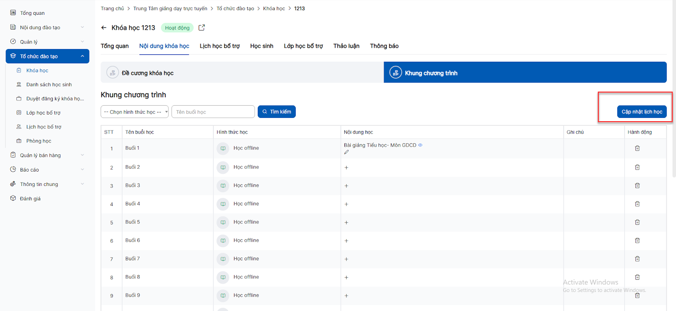Delete Buổi 1 using its trash icon
676x311 pixels.
(637, 148)
